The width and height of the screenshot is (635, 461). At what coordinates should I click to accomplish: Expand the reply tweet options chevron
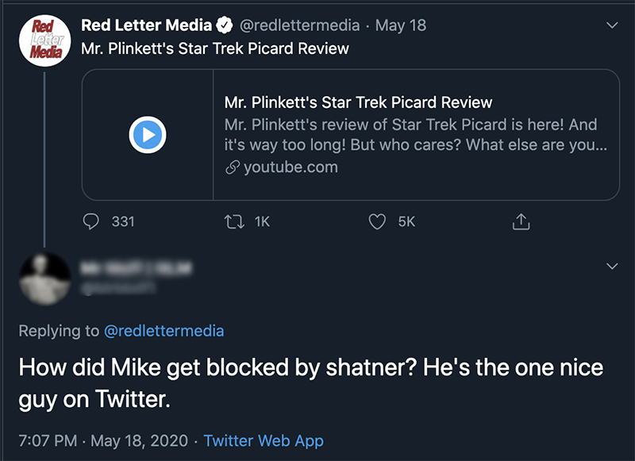(612, 266)
